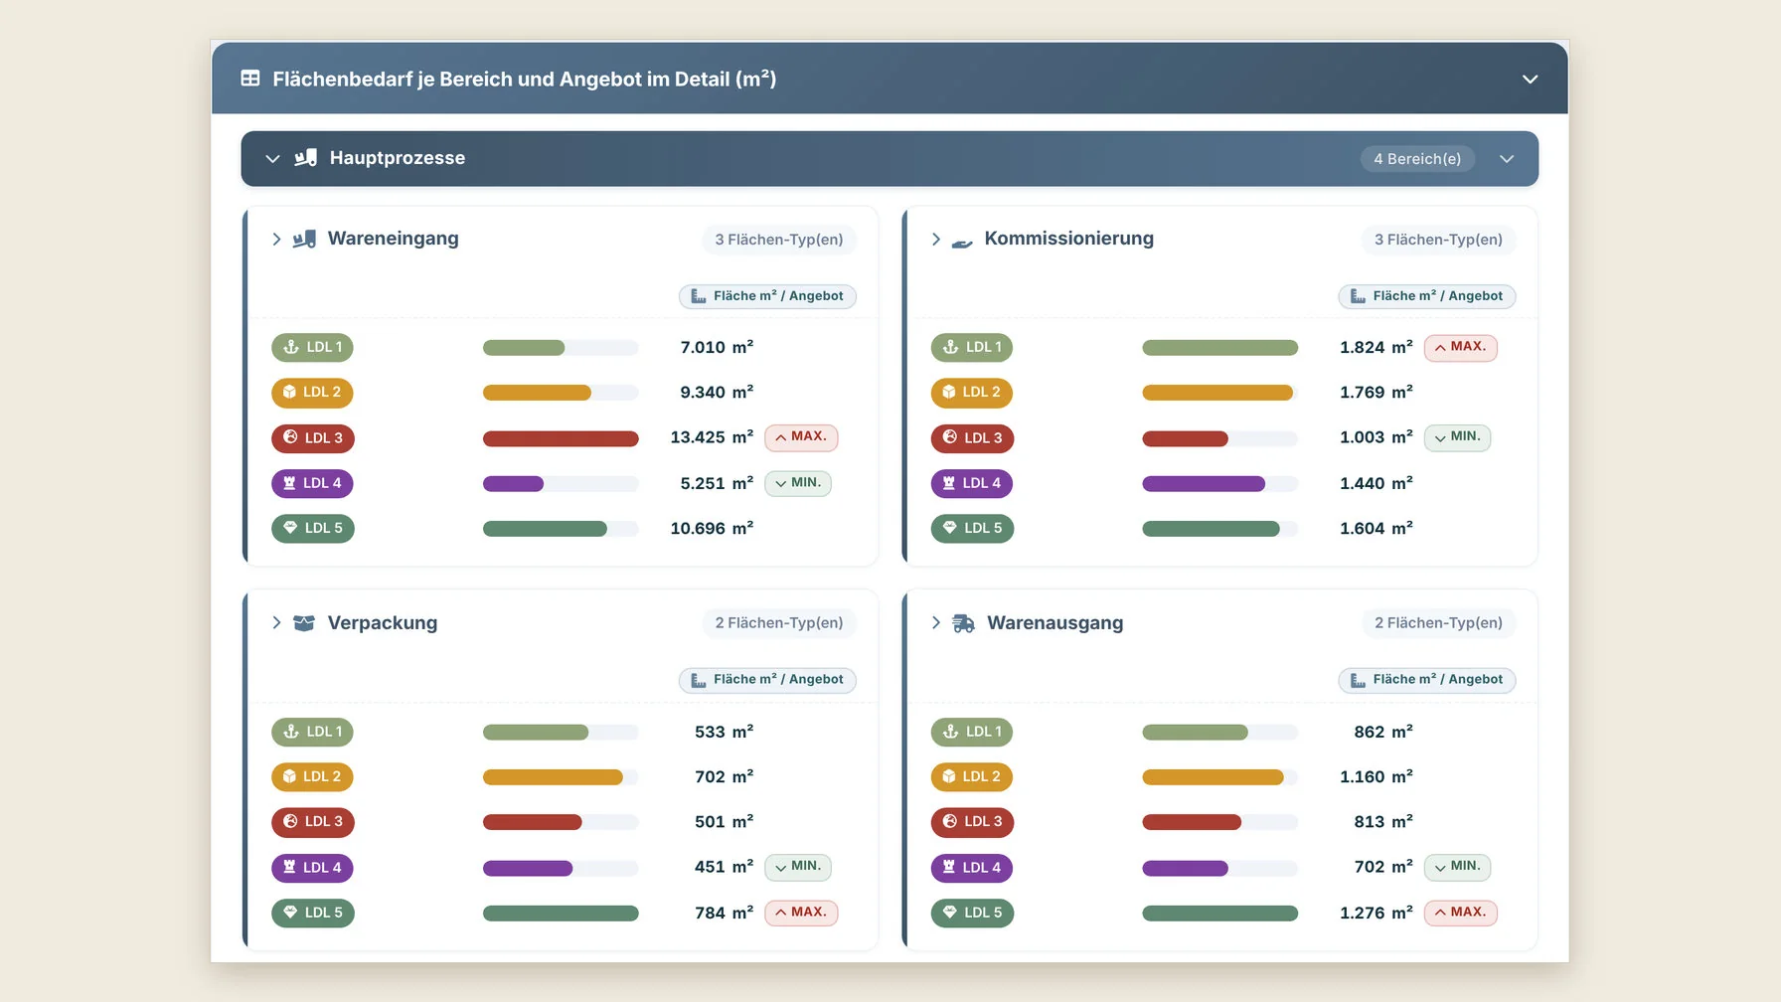Collapse the Flächenbedarf panel with the header chevron
This screenshot has height=1002, width=1781.
(x=1530, y=80)
